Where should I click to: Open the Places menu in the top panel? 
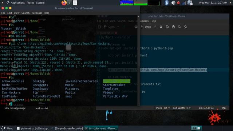tap(30, 3)
